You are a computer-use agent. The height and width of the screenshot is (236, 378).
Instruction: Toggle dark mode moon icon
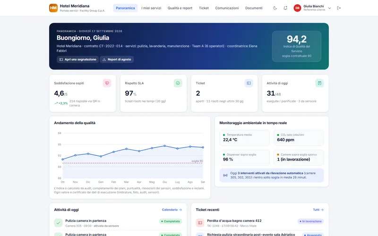pyautogui.click(x=275, y=8)
